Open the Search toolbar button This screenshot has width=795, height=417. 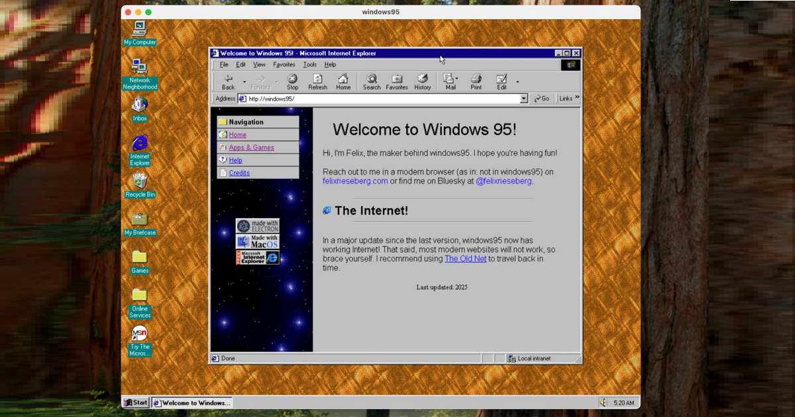tap(372, 81)
